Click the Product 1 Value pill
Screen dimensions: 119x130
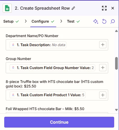click(x=47, y=95)
